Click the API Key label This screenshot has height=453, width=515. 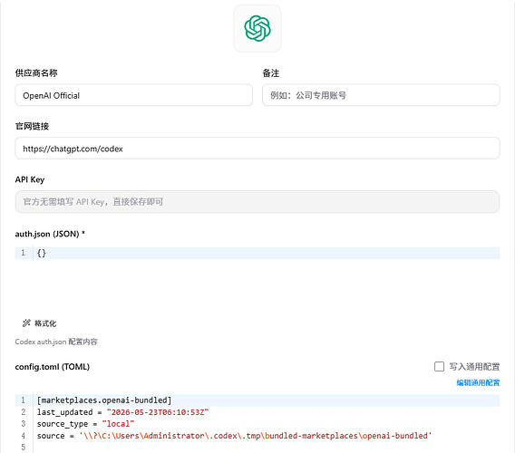[x=30, y=179]
